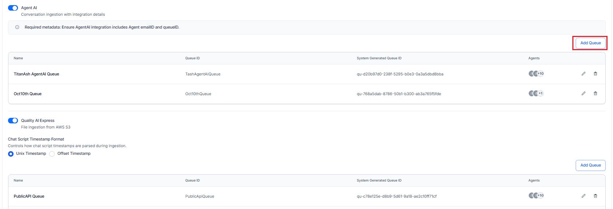The width and height of the screenshot is (613, 209).
Task: Show the Oct10th Queue's +1 agents badge
Action: click(540, 93)
